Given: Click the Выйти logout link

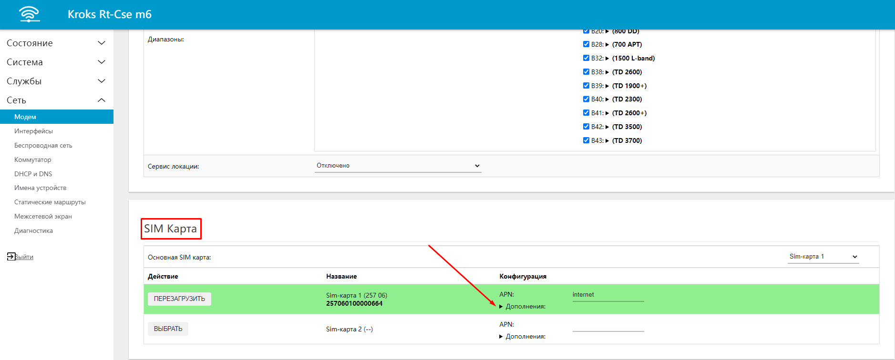Looking at the screenshot, I should pyautogui.click(x=24, y=257).
